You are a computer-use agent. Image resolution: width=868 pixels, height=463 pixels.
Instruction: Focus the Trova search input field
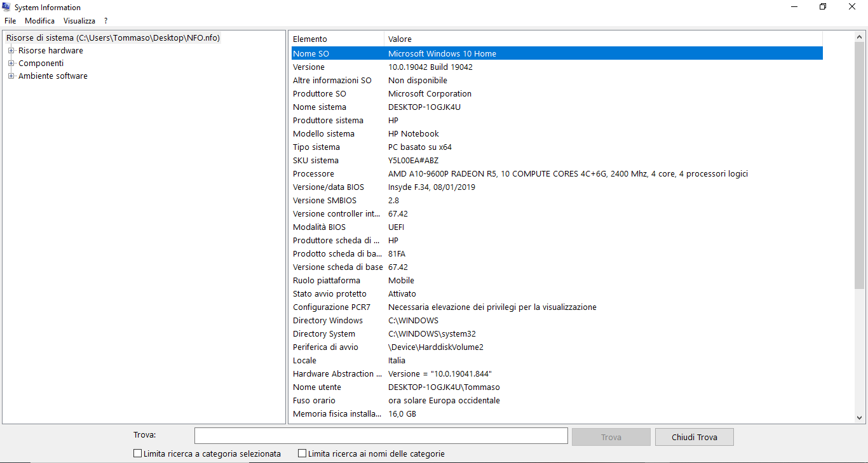click(381, 436)
